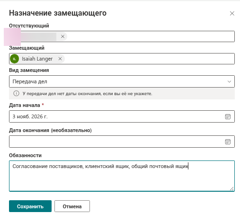The height and width of the screenshot is (222, 240).
Task: Click in the Замещающий people field
Action: (122, 59)
